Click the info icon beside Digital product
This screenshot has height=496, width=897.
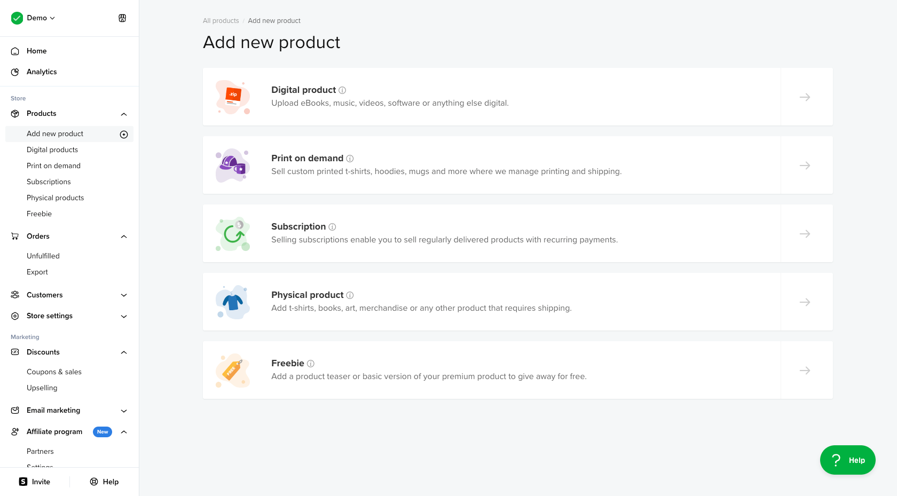tap(342, 90)
